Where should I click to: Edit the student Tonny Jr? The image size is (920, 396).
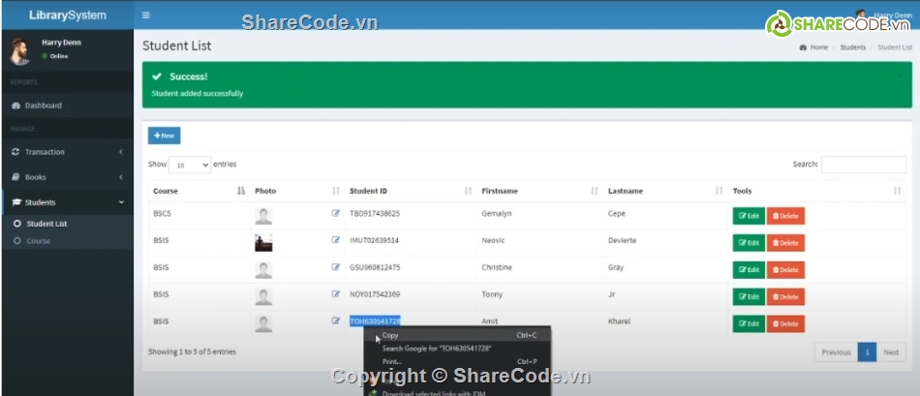point(749,297)
